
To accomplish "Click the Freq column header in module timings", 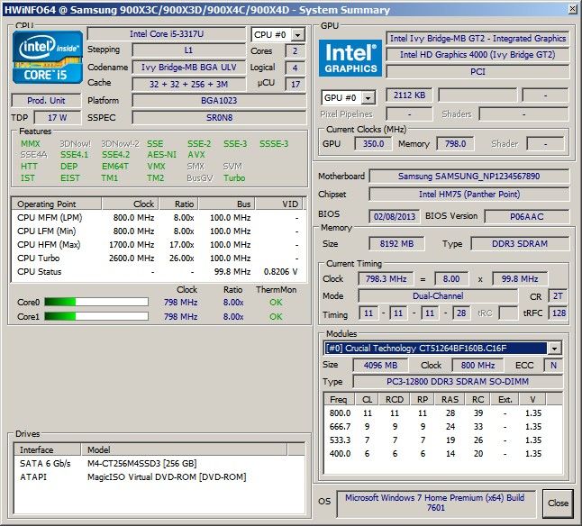I will [339, 400].
